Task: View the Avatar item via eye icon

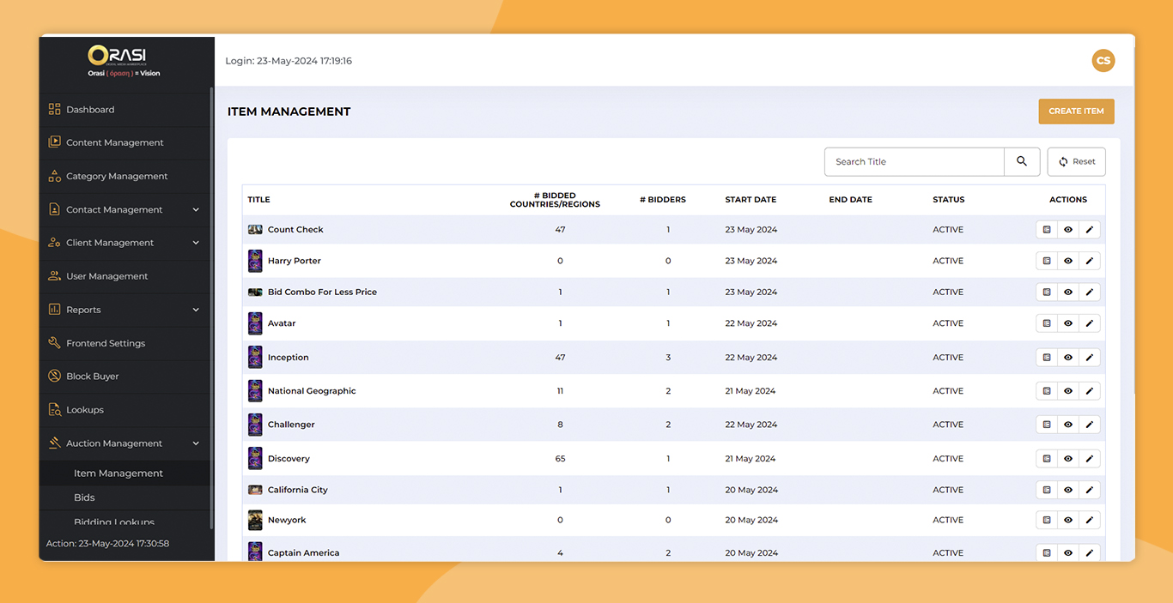Action: pos(1068,323)
